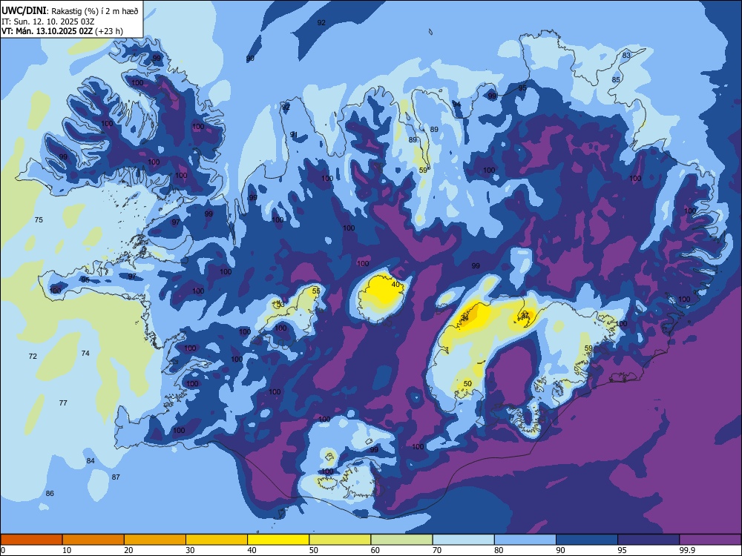Click the humidity value "55" on the map
The width and height of the screenshot is (742, 556).
(316, 291)
